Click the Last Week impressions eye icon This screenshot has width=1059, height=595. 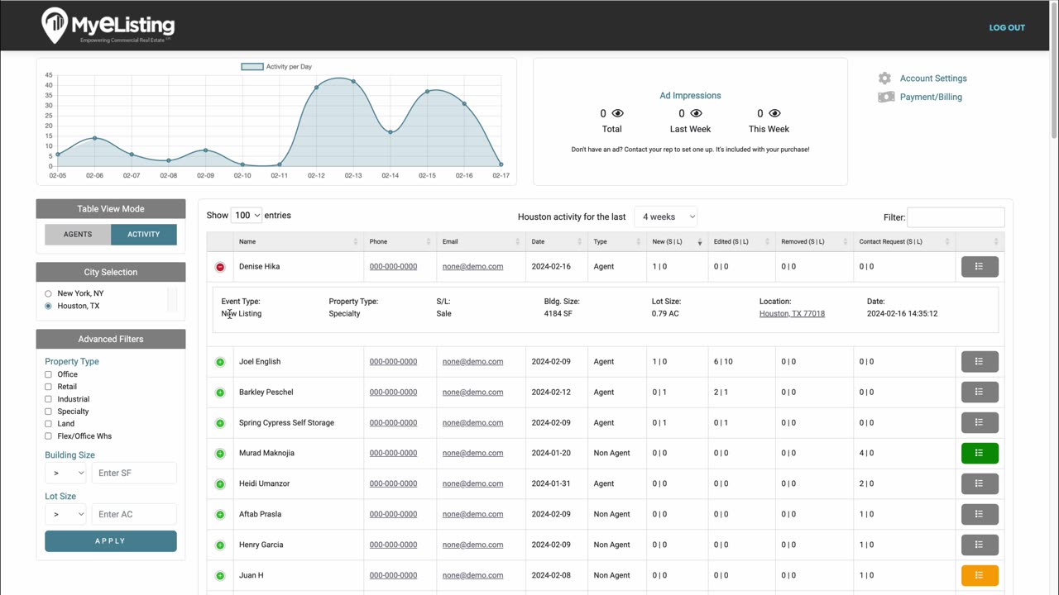point(696,113)
